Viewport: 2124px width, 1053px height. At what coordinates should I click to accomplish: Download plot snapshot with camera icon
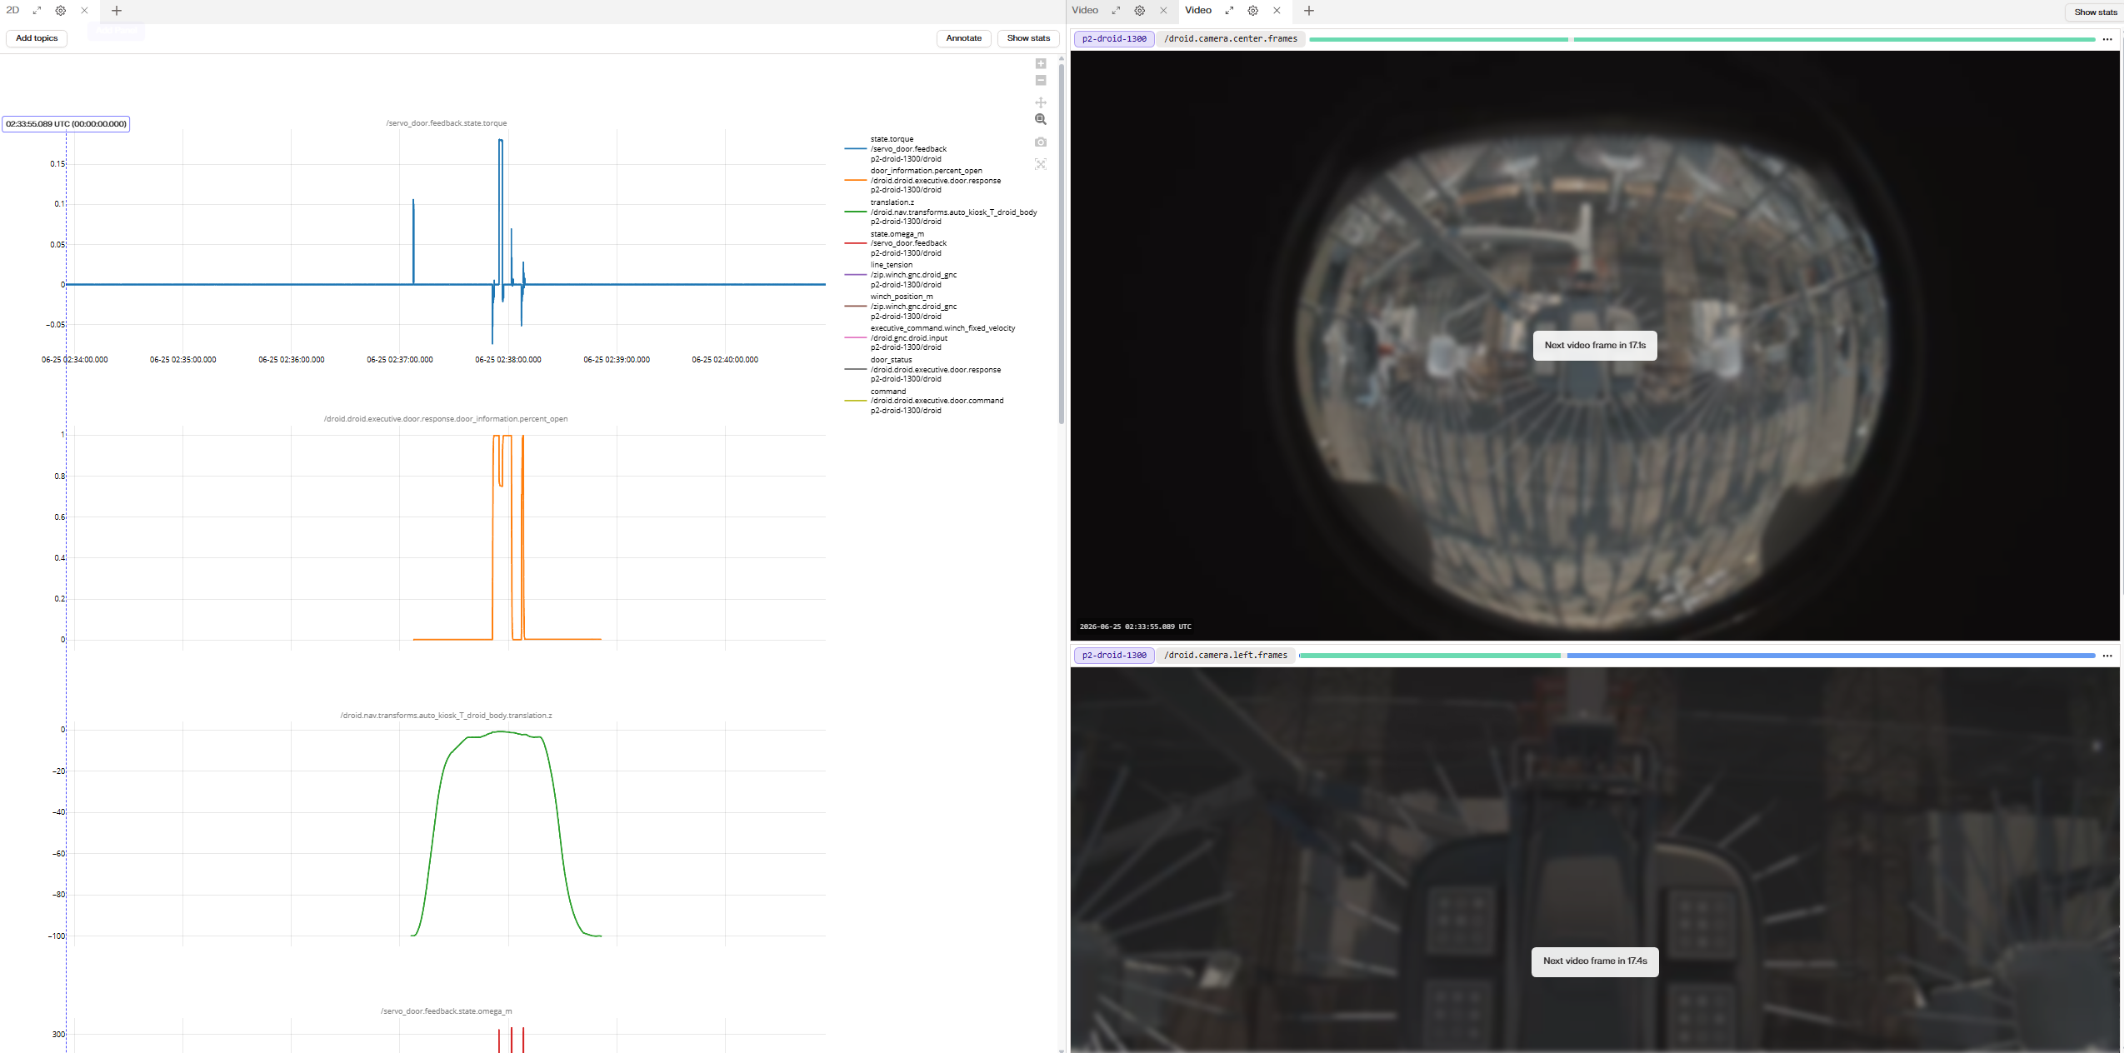point(1041,142)
